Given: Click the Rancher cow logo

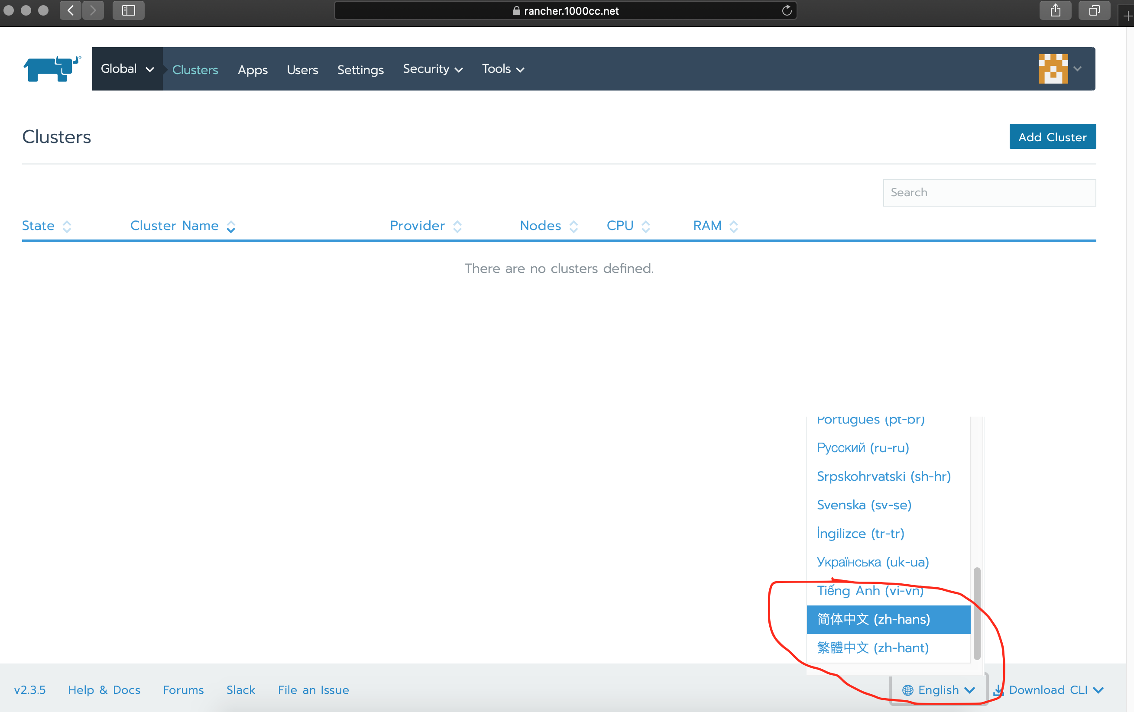Looking at the screenshot, I should (x=52, y=69).
